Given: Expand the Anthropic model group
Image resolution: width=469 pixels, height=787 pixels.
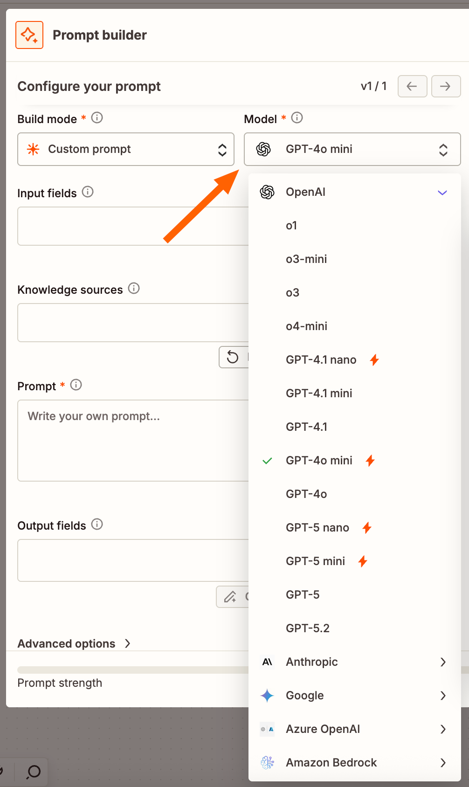Looking at the screenshot, I should 354,662.
